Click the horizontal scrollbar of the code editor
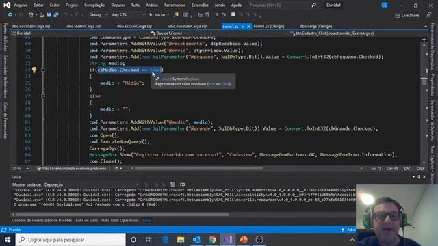The height and width of the screenshot is (246, 438). [x=198, y=169]
